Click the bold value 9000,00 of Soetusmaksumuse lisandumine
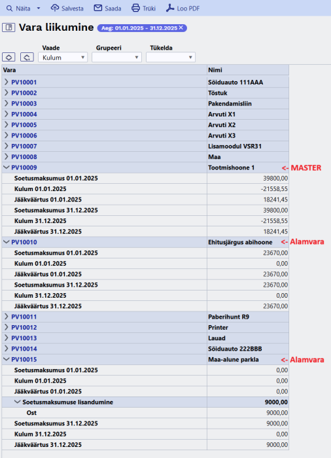Image resolution: width=331 pixels, height=458 pixels. tap(276, 402)
